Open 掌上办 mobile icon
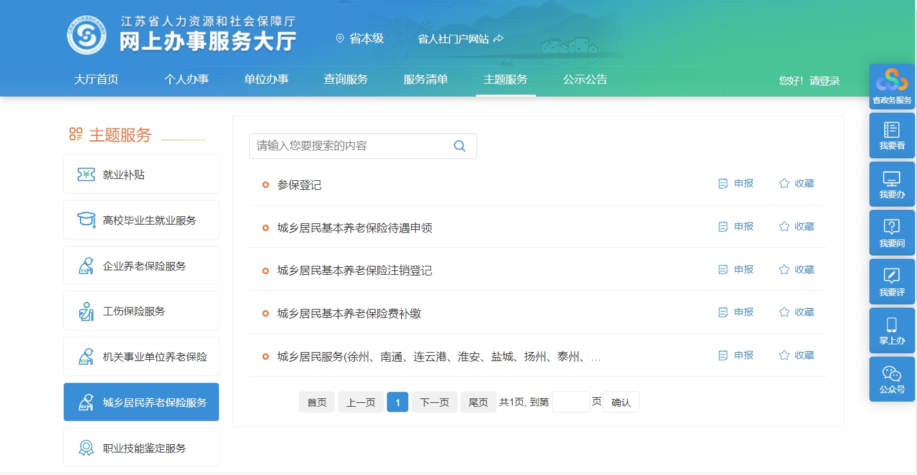Screen dimensions: 917x475 892,330
